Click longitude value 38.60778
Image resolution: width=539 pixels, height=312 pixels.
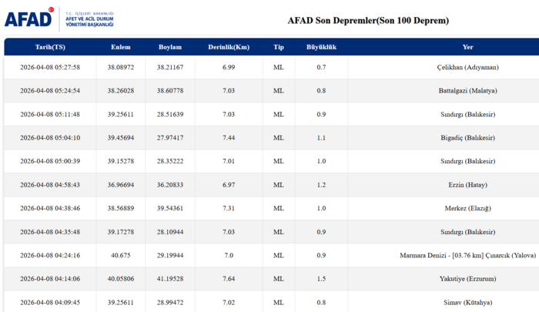point(170,91)
